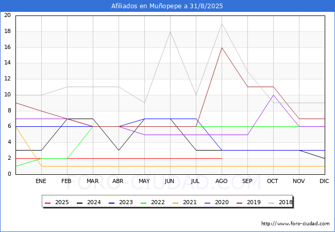This screenshot has height=232, width=335.
Task: Open the foro-ciudad.com URL link
Action: tap(295, 224)
